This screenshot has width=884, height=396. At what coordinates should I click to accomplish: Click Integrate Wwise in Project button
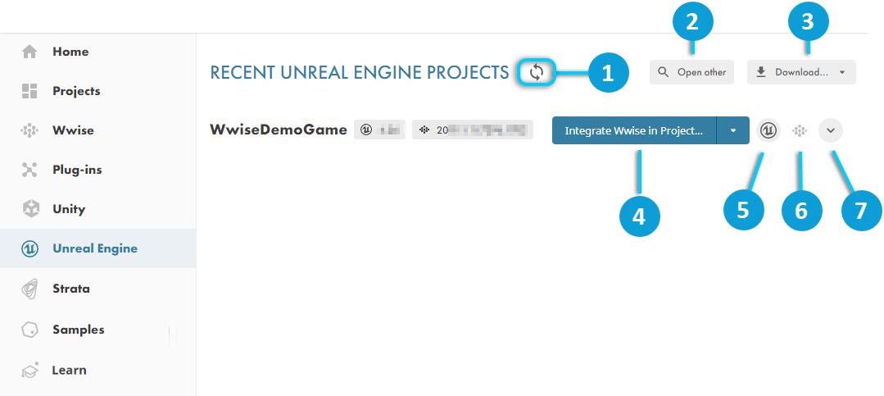[x=633, y=130]
